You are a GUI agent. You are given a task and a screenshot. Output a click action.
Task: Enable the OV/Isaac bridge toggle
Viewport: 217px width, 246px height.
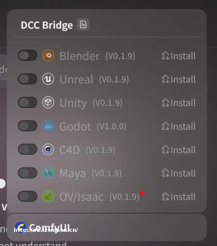pyautogui.click(x=27, y=197)
